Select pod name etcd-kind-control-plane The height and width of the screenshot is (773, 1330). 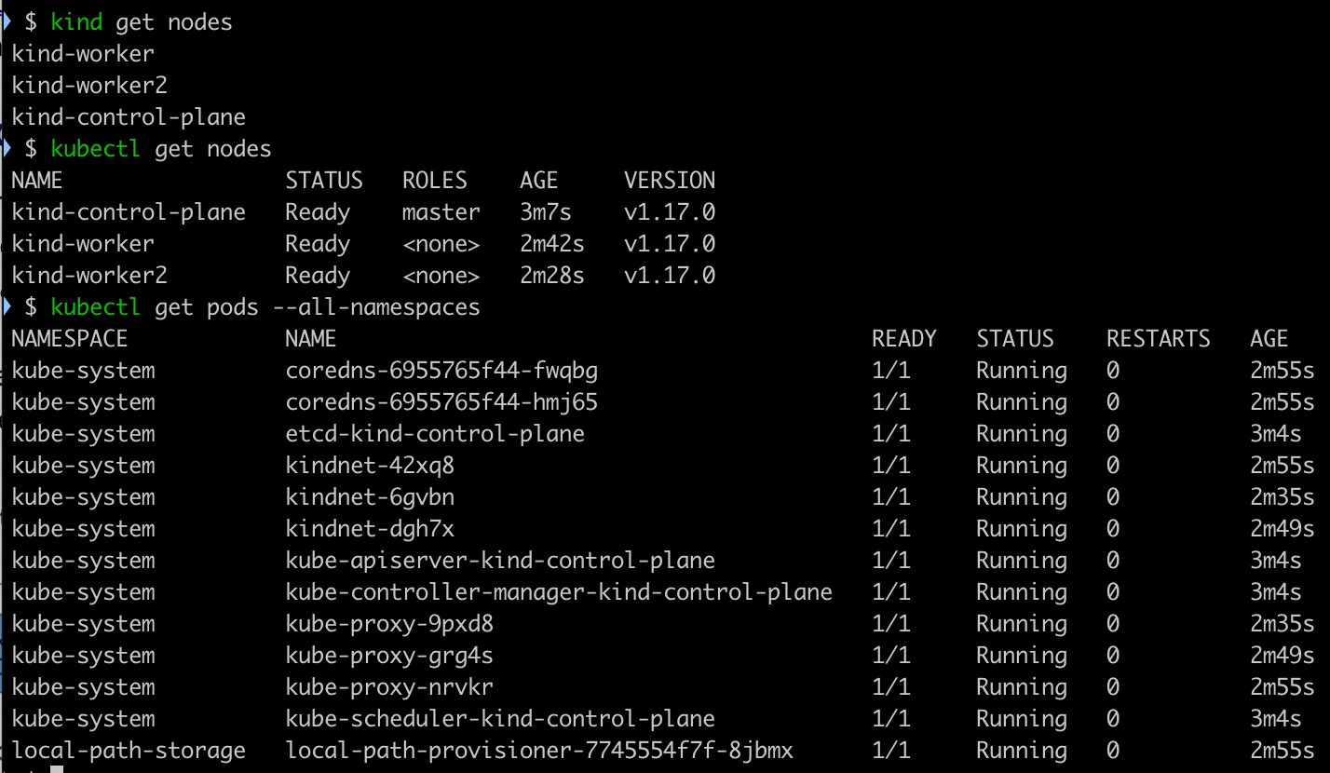(x=435, y=433)
